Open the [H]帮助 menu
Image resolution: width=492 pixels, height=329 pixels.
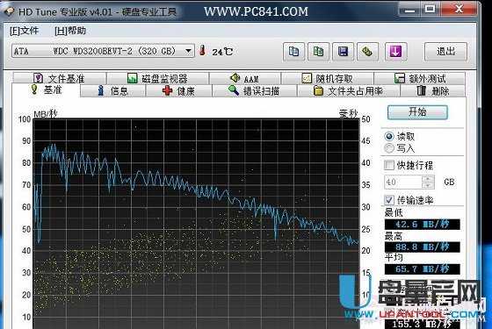point(70,31)
